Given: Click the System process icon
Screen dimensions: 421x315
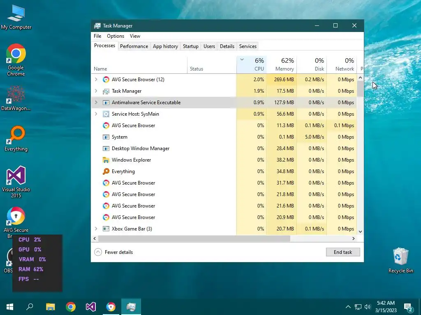Looking at the screenshot, I should coord(106,137).
